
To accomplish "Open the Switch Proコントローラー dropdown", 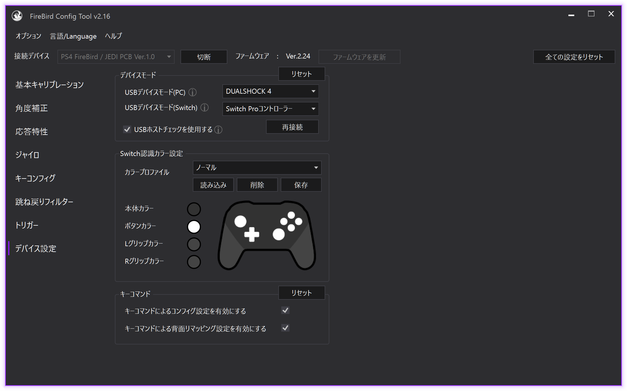I will [270, 109].
